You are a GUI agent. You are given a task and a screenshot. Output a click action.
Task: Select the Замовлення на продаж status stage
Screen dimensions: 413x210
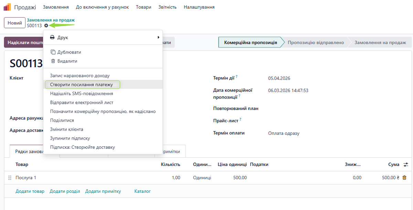[x=380, y=42]
